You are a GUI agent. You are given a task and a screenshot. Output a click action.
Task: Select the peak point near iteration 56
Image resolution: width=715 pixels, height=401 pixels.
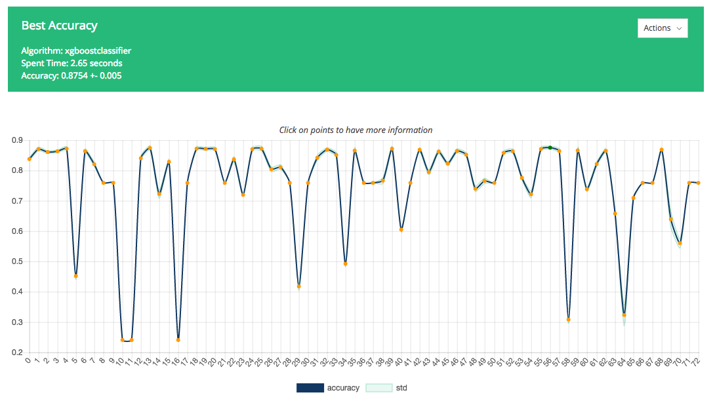550,147
